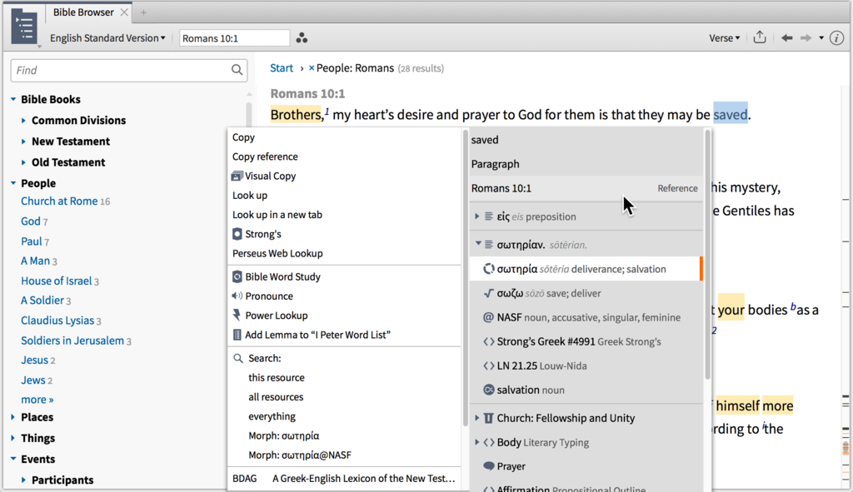Open English Standard Version dropdown
The image size is (853, 492).
tap(107, 38)
